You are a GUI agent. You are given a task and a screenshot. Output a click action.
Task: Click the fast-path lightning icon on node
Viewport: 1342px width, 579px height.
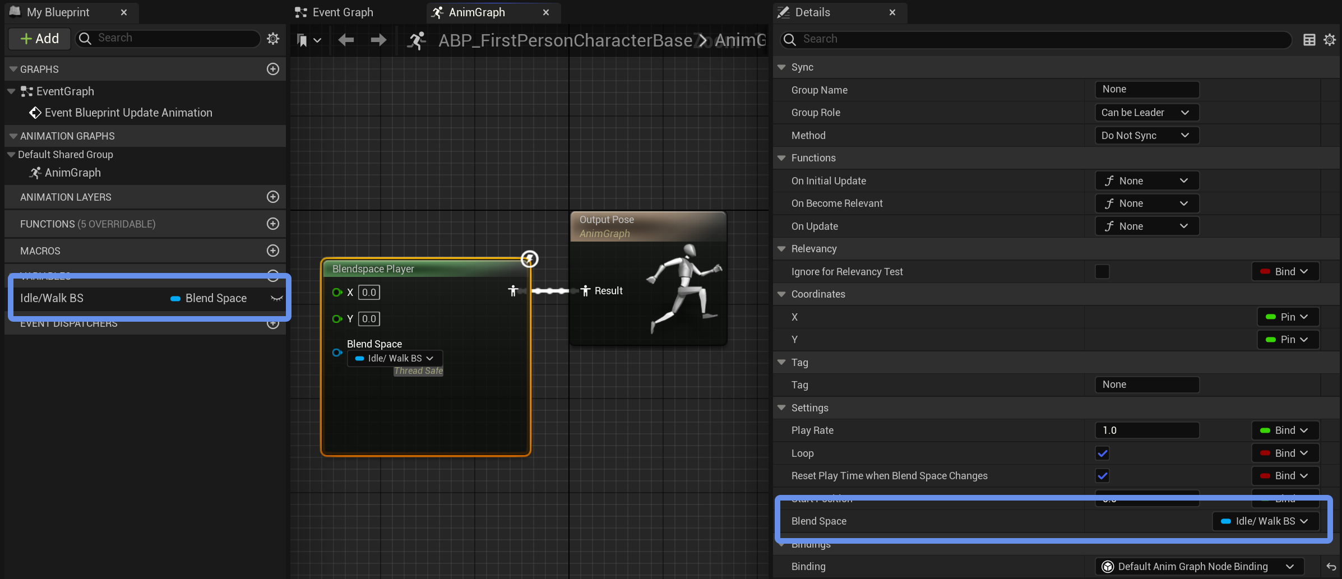point(530,259)
